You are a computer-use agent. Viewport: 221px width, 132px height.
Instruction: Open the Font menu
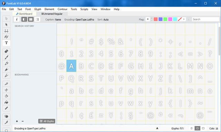[x=28, y=9]
